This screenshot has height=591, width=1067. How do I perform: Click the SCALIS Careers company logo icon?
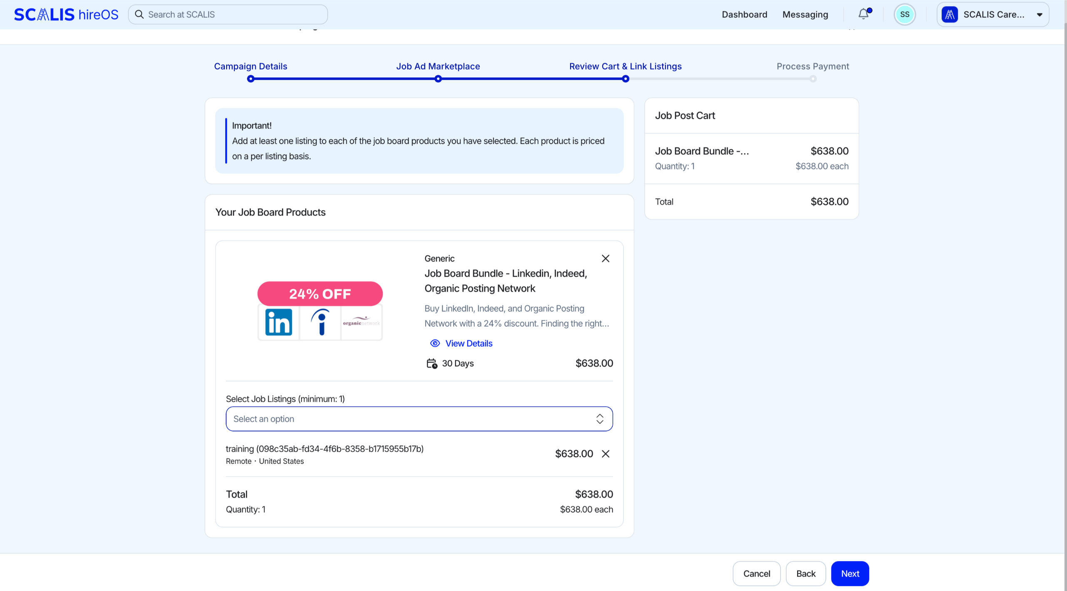(x=950, y=15)
